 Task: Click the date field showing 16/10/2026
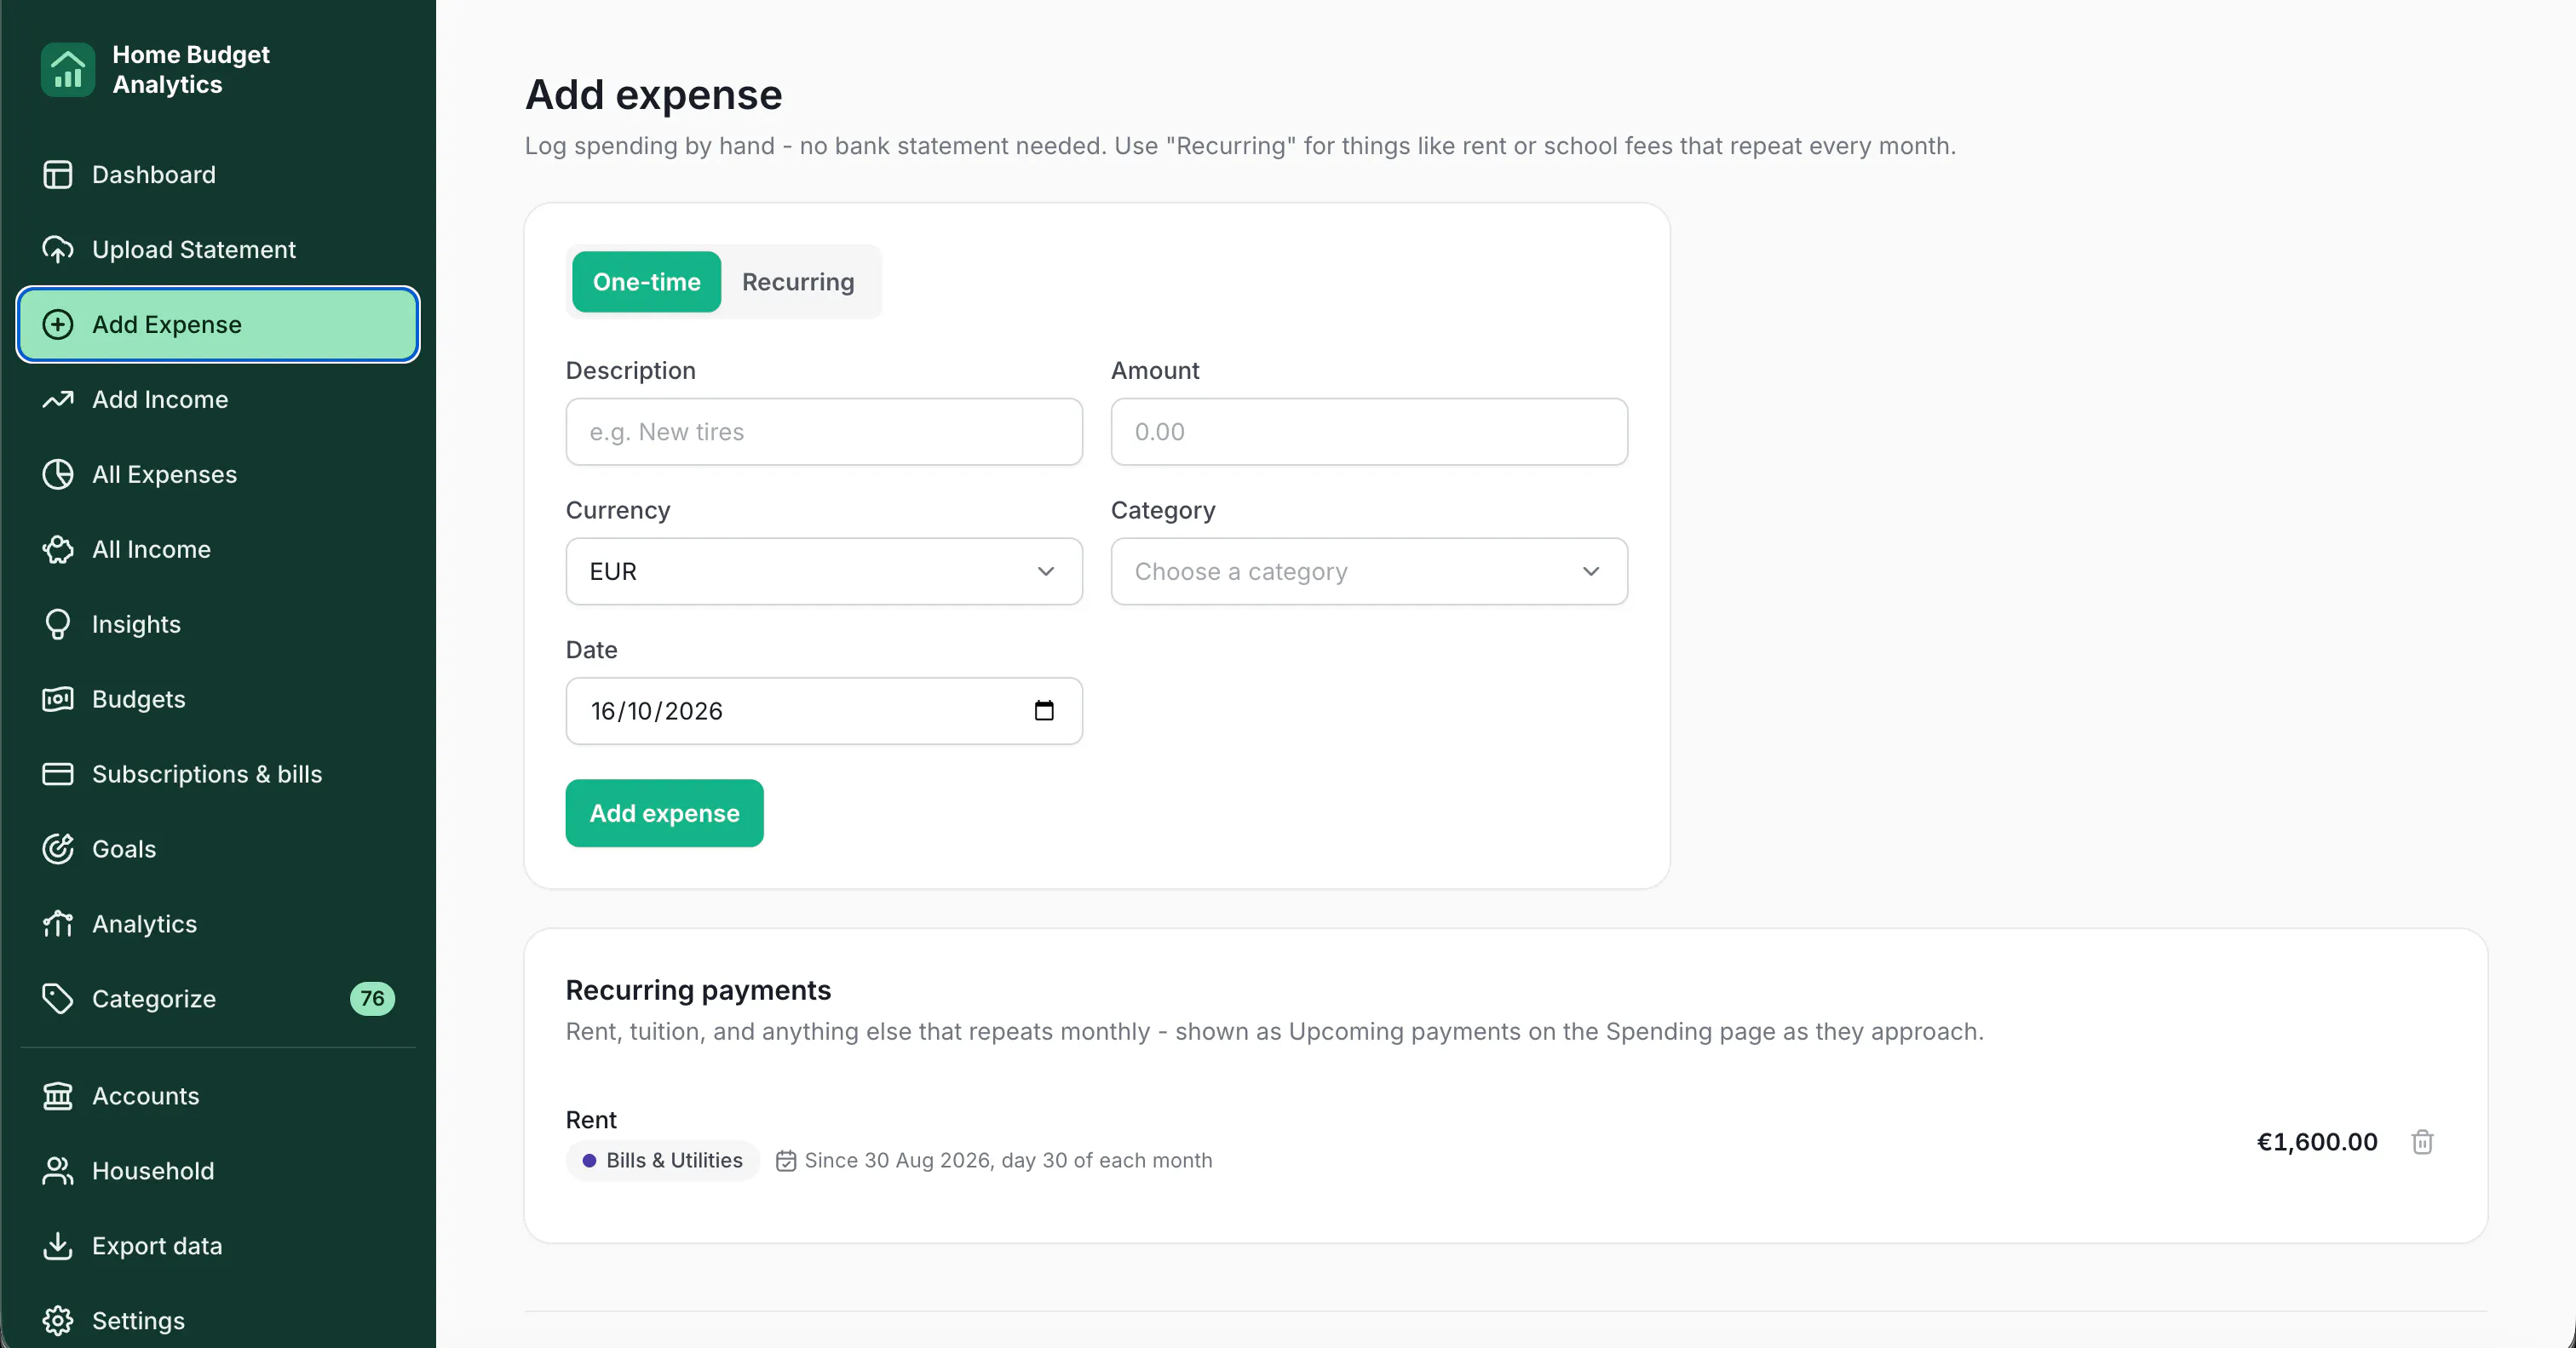coord(824,711)
